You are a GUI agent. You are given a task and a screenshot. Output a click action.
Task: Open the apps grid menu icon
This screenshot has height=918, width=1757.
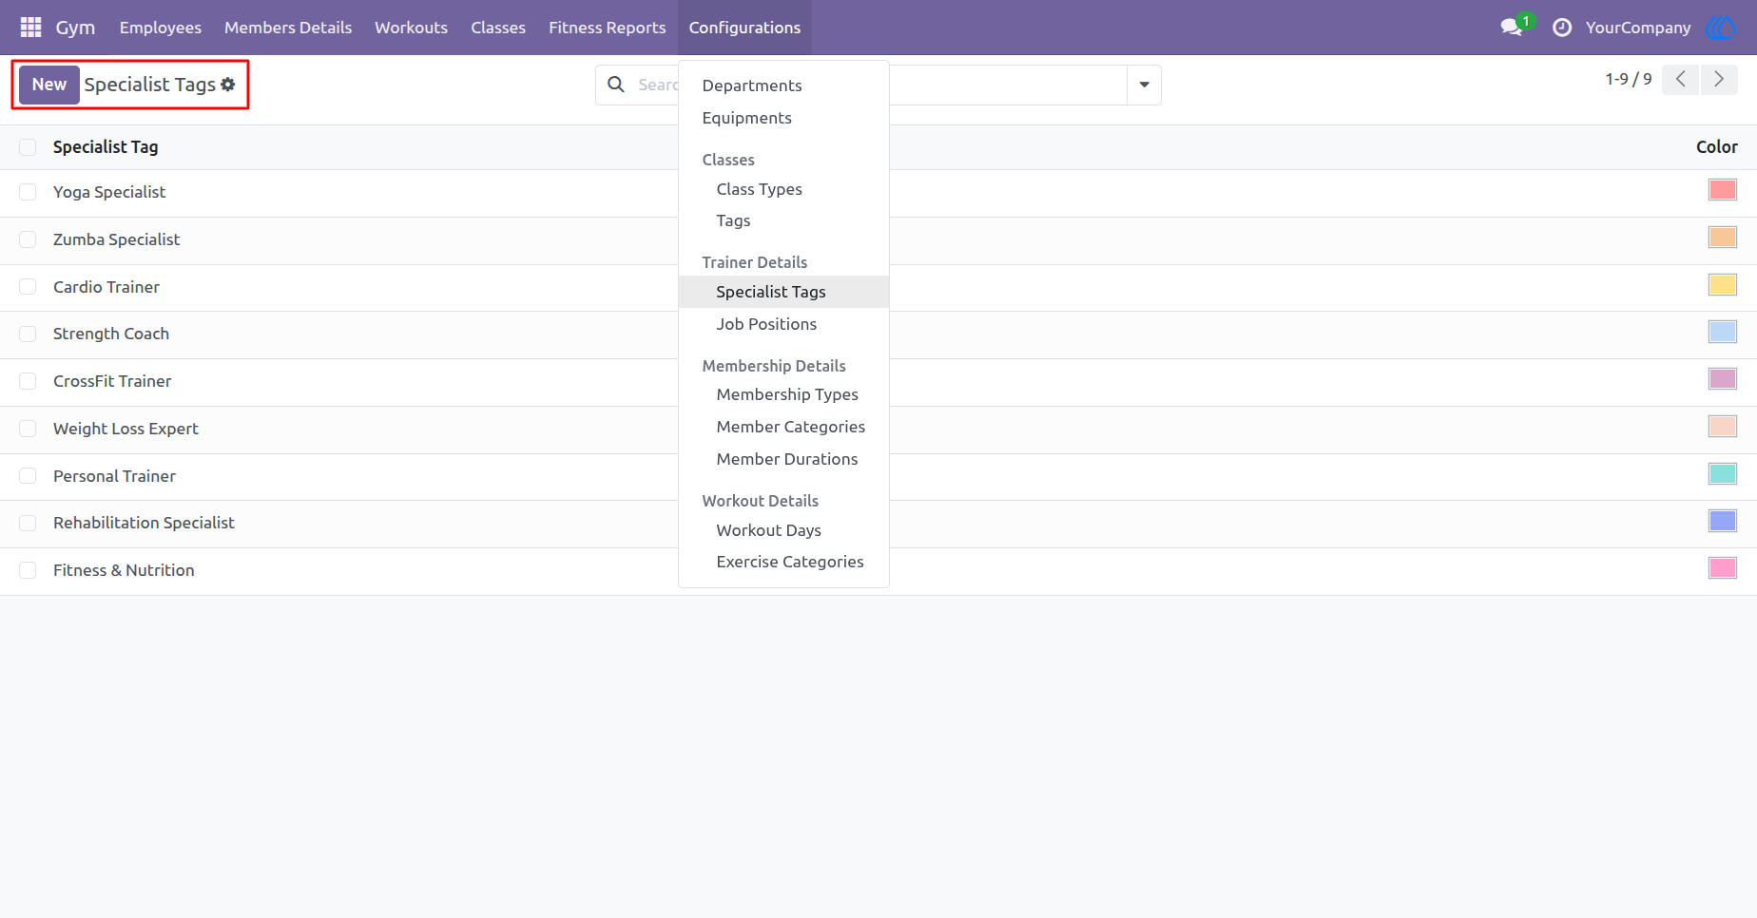[30, 28]
